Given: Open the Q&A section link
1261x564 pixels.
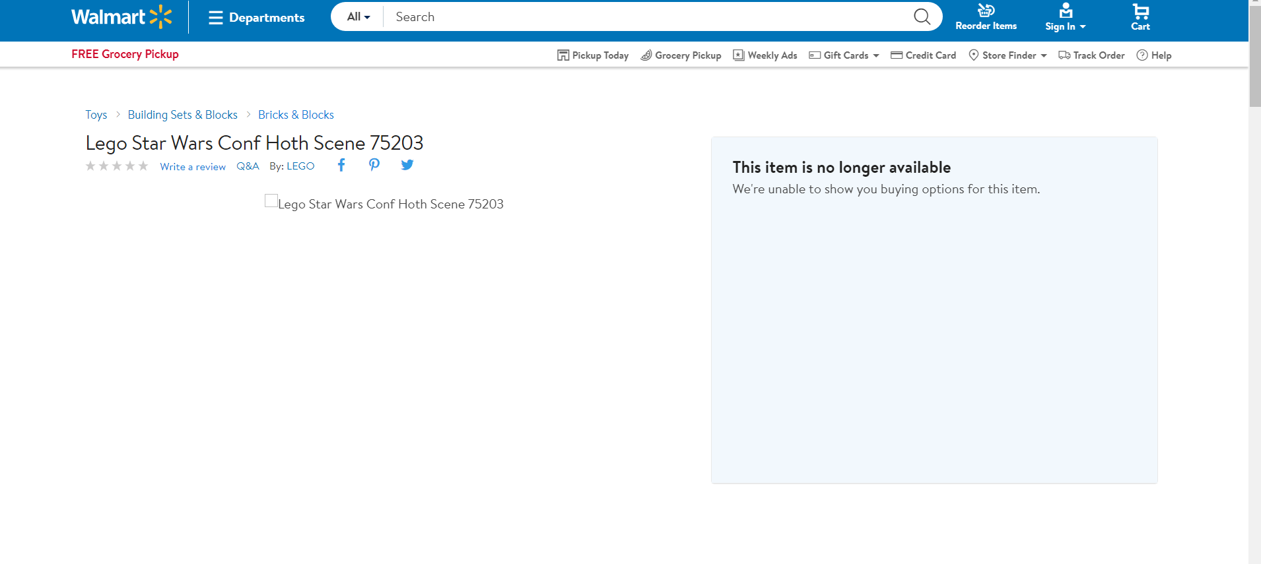Looking at the screenshot, I should [248, 166].
